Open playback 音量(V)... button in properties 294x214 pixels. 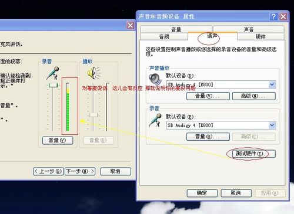tap(208, 96)
